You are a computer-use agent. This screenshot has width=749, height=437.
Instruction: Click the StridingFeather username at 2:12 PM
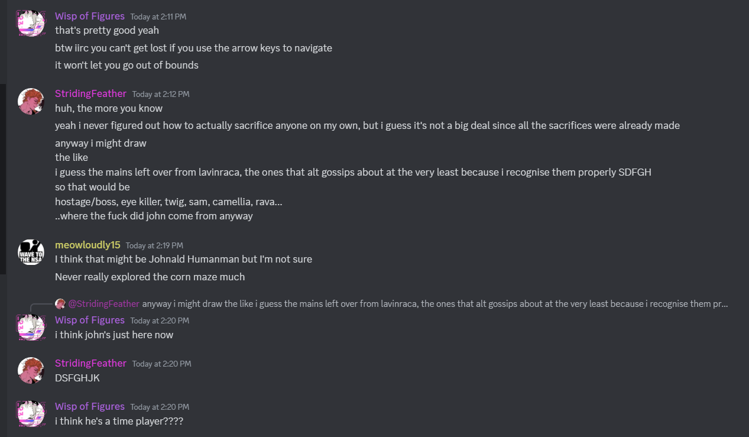[x=90, y=93]
